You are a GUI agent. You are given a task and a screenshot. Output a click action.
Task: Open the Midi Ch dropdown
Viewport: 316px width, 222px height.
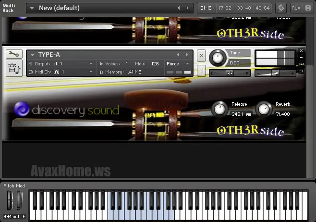click(x=91, y=72)
